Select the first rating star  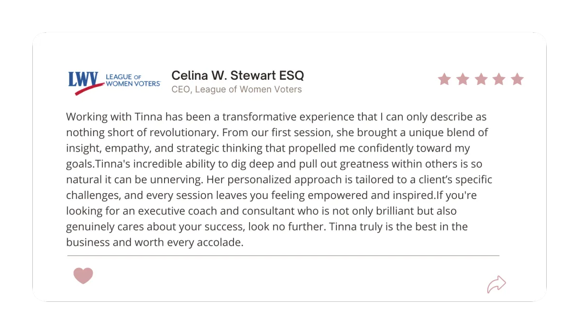[444, 79]
